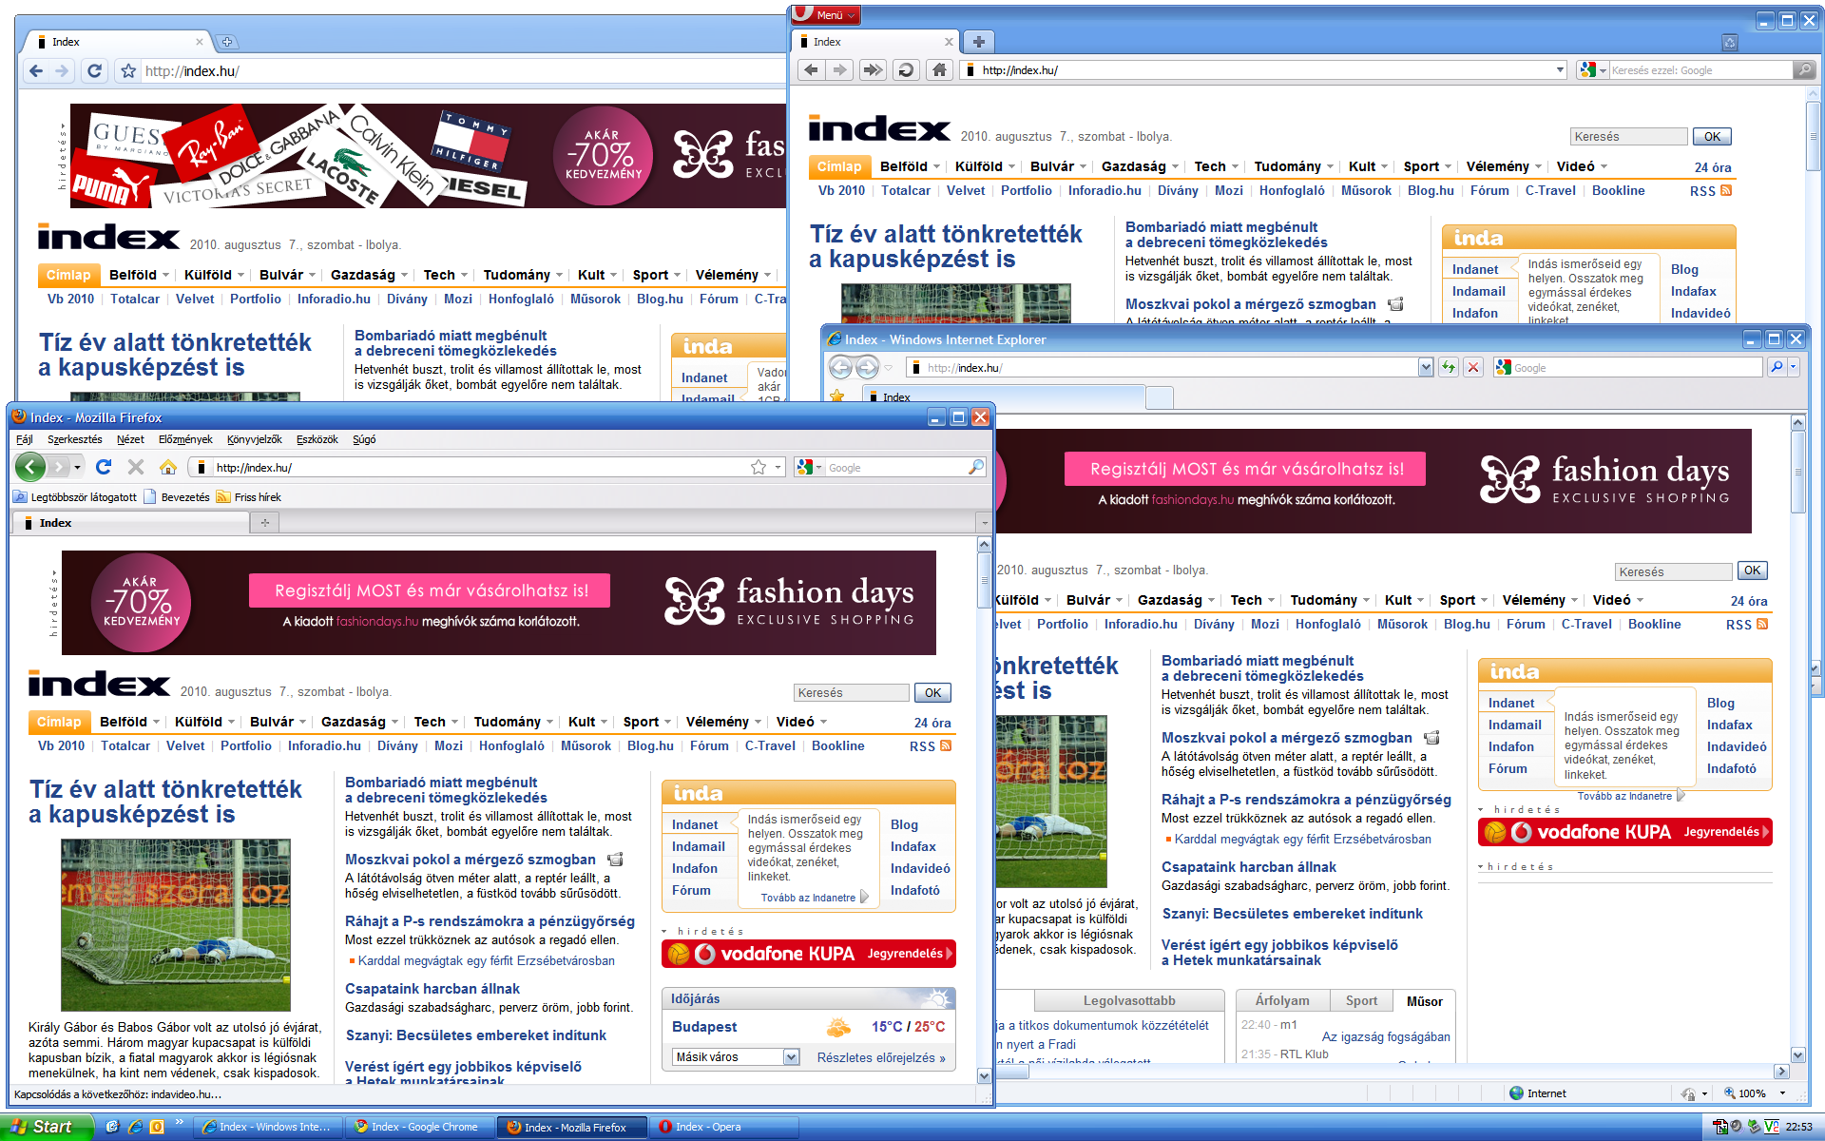Open IE search options dropdown arrow

[1794, 367]
